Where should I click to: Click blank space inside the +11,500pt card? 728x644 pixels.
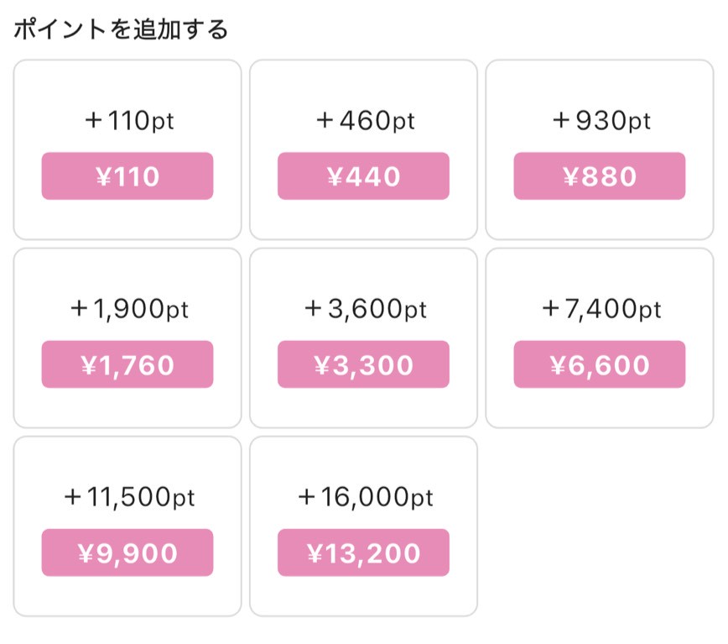(127, 594)
